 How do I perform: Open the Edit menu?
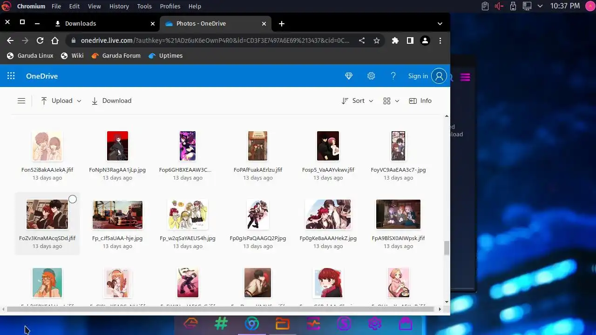point(74,6)
